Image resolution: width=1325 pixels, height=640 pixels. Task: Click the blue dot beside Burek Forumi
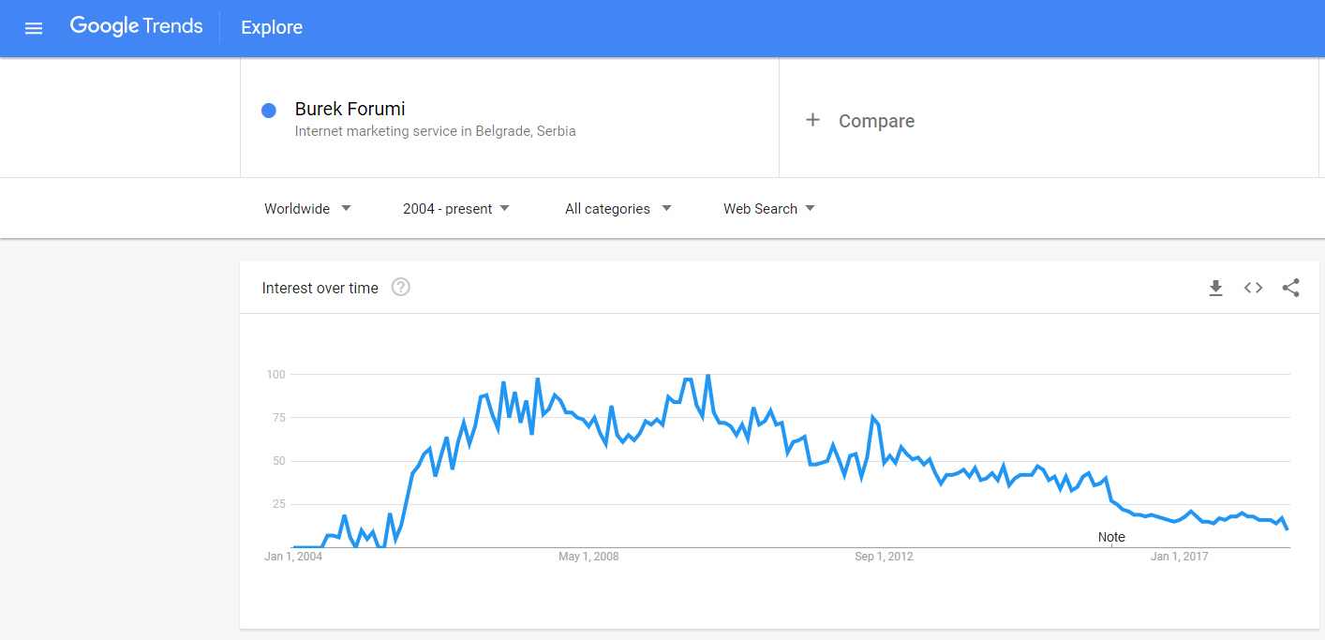[x=269, y=111]
